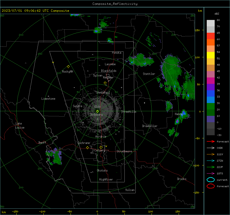Click the radar site diamond at map center
Screen dimensions: 230x215
tap(98, 111)
